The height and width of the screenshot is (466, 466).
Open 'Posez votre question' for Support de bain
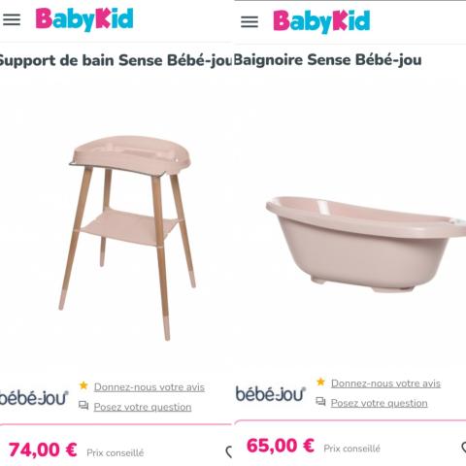(143, 407)
